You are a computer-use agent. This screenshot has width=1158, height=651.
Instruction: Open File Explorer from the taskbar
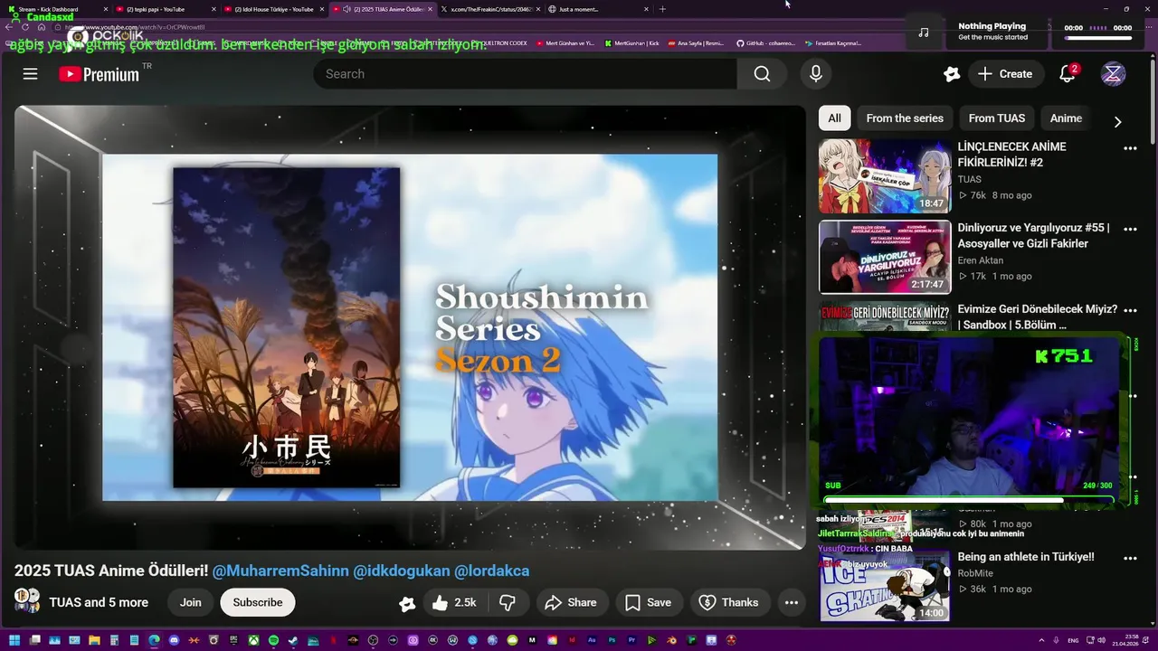pyautogui.click(x=94, y=640)
